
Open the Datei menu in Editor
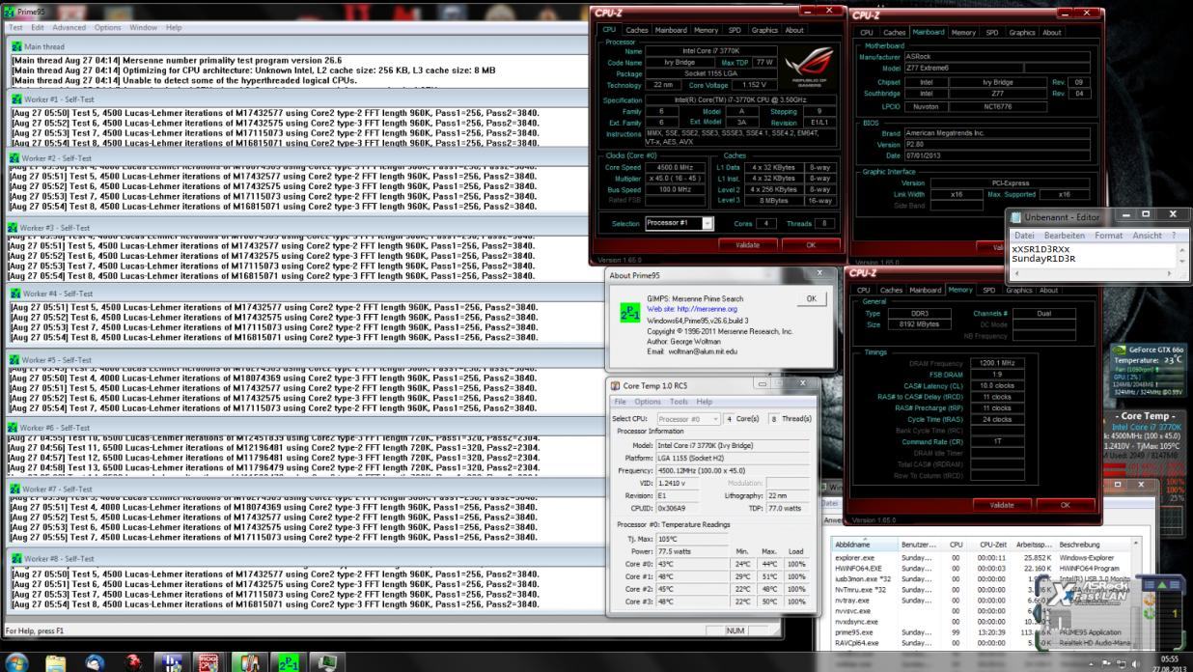pos(1024,236)
